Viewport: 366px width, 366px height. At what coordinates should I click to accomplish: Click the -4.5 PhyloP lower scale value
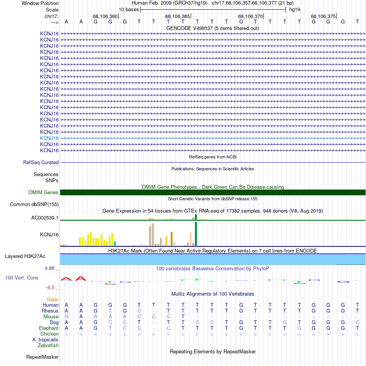[x=50, y=287]
